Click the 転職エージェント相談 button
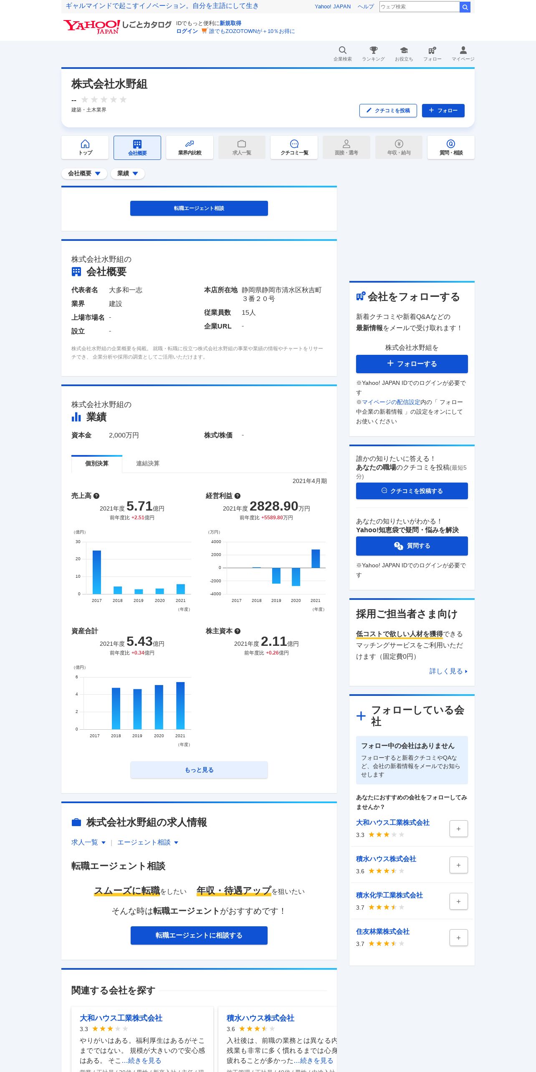The image size is (536, 1072). 199,208
